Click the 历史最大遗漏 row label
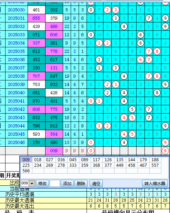This screenshot has width=170, height=213. (20, 200)
